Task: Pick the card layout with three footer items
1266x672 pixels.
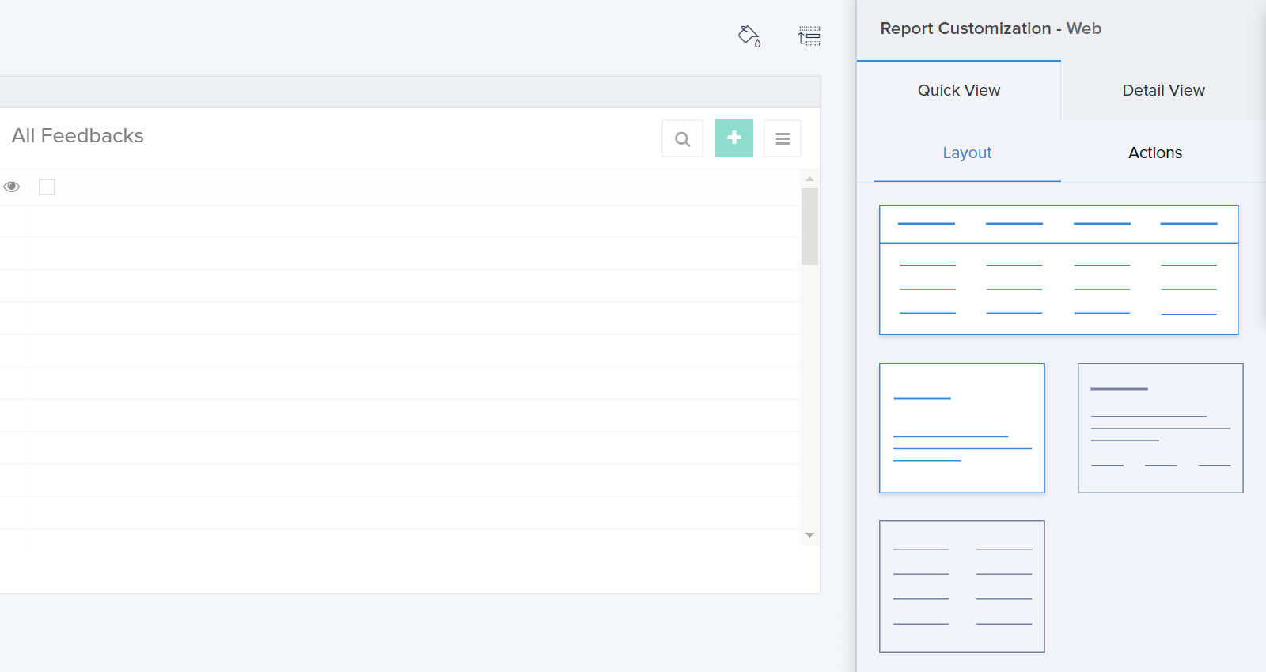Action: (x=1161, y=428)
